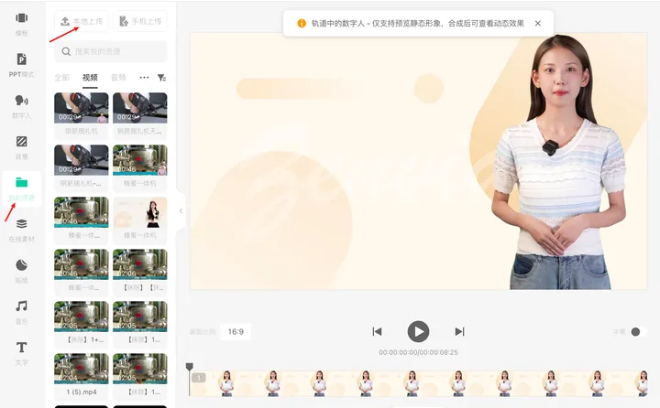Toggle the 字幕 subtitle switch
The height and width of the screenshot is (408, 660).
coord(638,332)
